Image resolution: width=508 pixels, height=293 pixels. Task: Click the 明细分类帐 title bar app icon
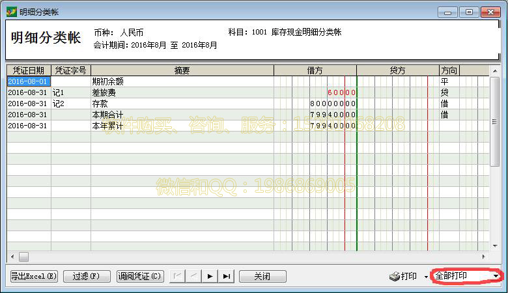(x=11, y=12)
